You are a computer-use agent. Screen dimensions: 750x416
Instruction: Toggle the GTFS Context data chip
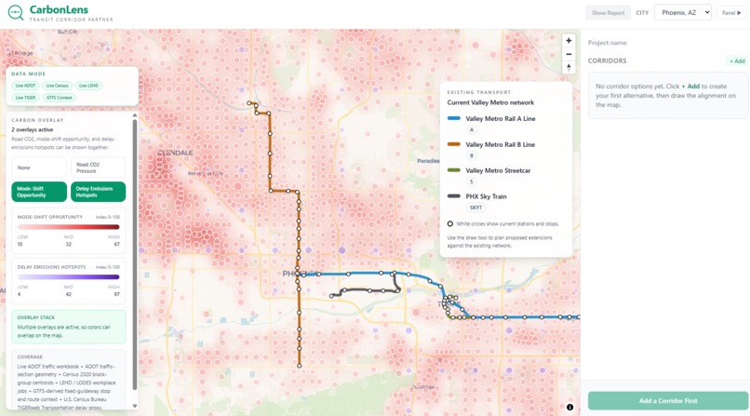(x=59, y=98)
